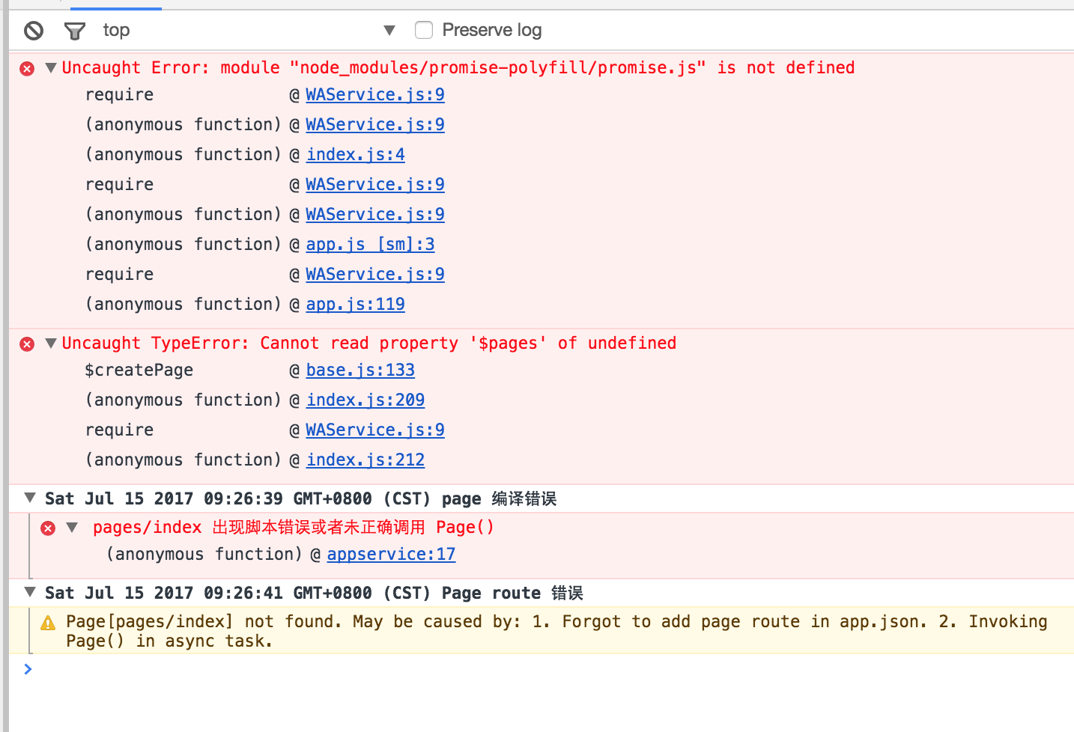Click the error icon beside pages/index error

point(48,527)
